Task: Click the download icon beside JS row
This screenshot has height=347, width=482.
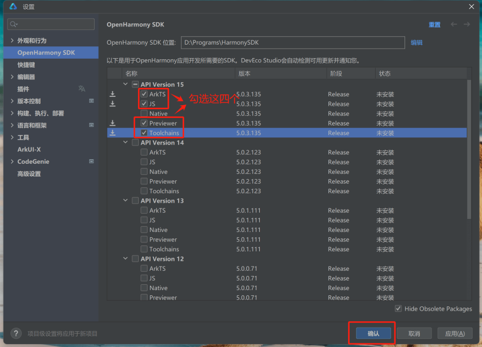Action: 112,104
